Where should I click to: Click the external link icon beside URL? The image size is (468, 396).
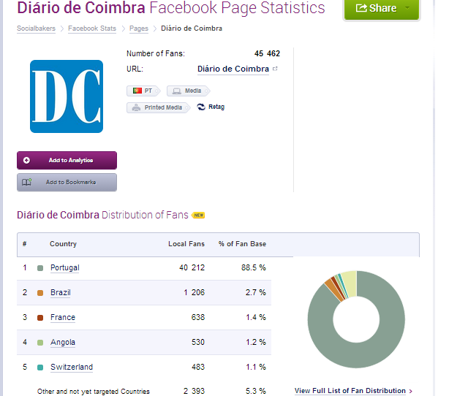(x=275, y=69)
